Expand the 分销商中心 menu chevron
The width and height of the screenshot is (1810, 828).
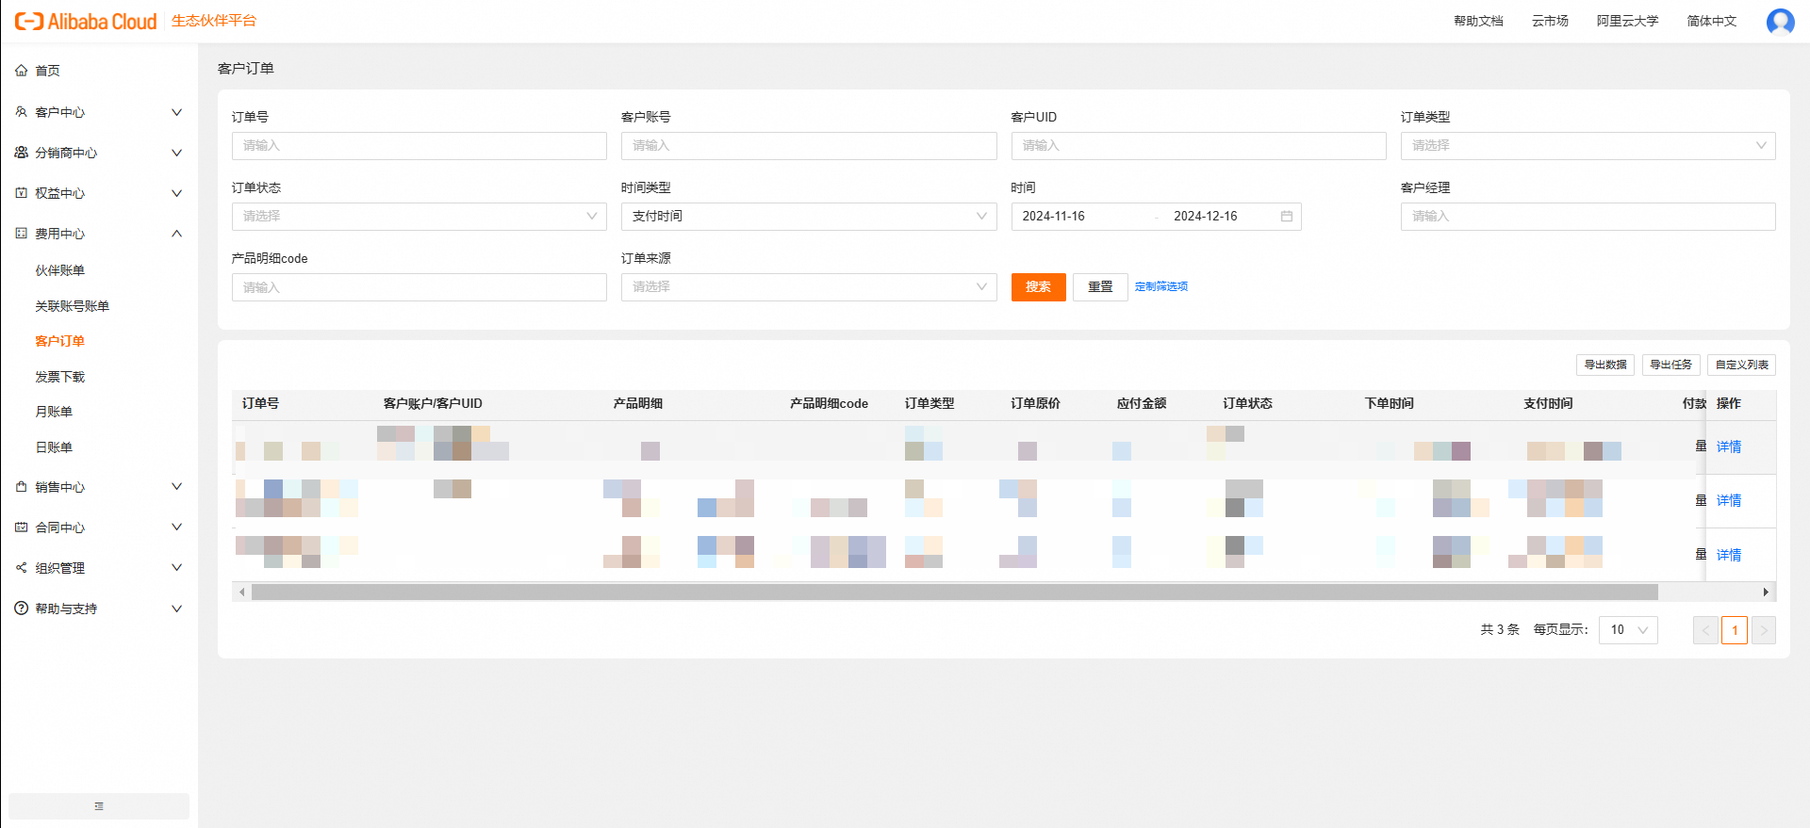pos(176,153)
